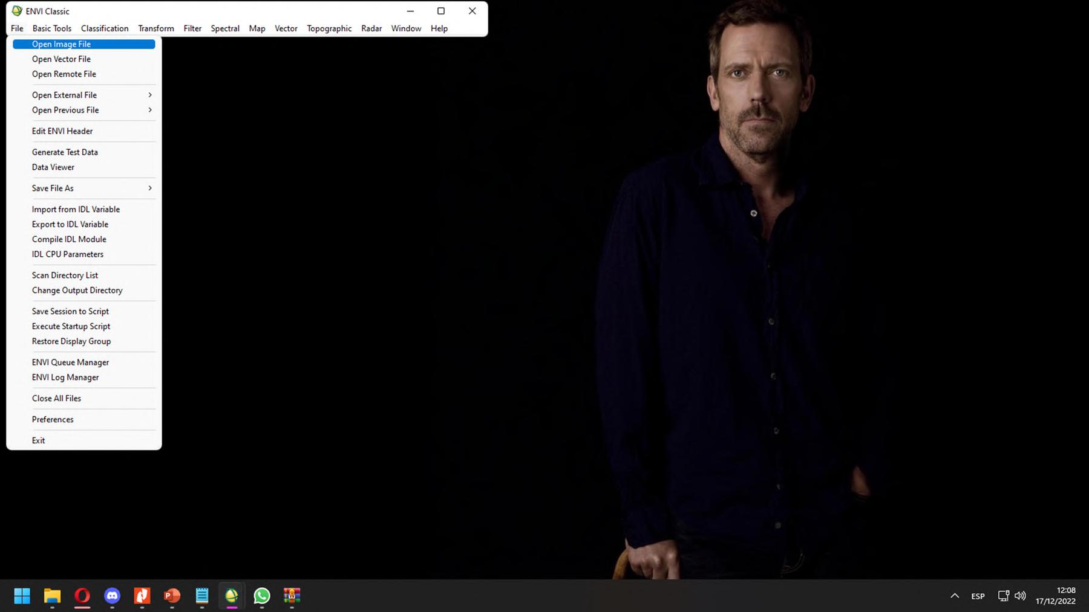Choose Import from IDL Variable
Viewport: 1089px width, 612px height.
[84, 209]
